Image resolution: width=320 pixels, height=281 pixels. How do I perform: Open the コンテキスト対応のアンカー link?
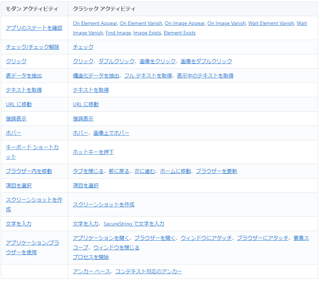pyautogui.click(x=149, y=271)
